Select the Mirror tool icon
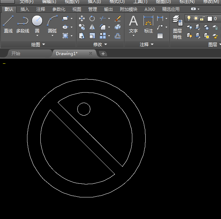Screen dimensions: 221x219 point(92,27)
